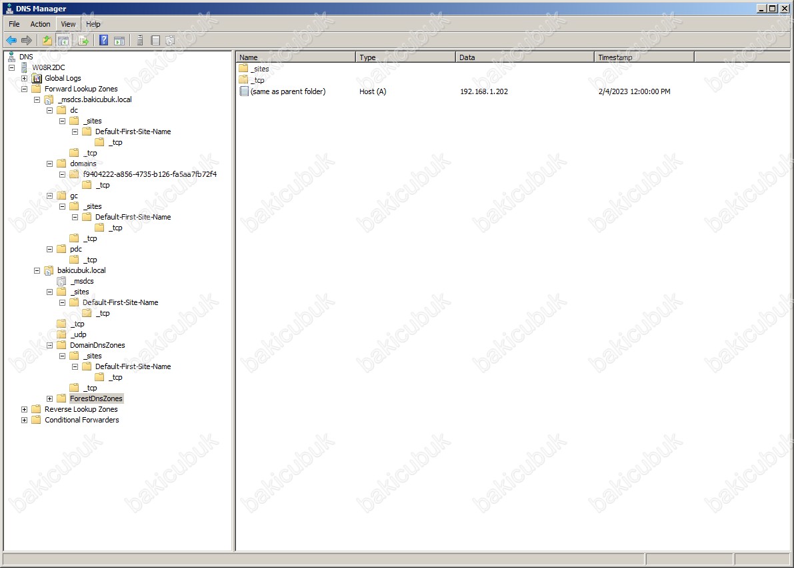Image resolution: width=794 pixels, height=568 pixels.
Task: Expand the Global Logs node
Action: coord(24,78)
